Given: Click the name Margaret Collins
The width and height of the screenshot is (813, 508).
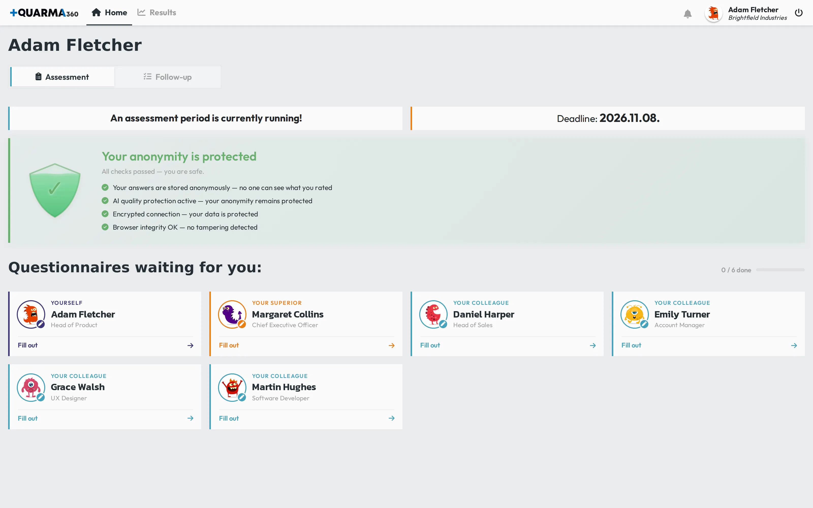Looking at the screenshot, I should tap(288, 314).
